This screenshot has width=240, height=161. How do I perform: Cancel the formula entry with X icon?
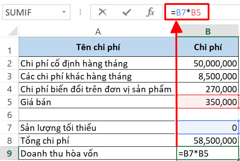point(102,12)
